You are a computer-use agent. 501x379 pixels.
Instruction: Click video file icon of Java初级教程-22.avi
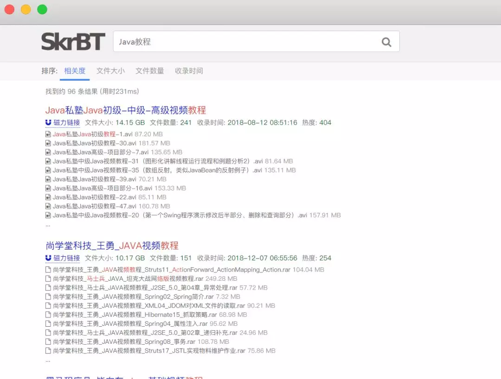pos(48,197)
